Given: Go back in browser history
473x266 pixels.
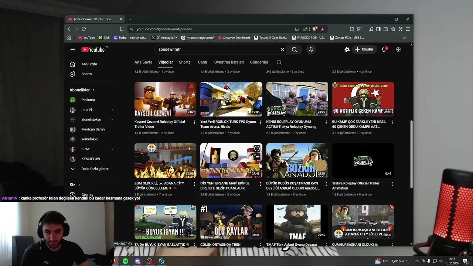Looking at the screenshot, I should pyautogui.click(x=69, y=29).
